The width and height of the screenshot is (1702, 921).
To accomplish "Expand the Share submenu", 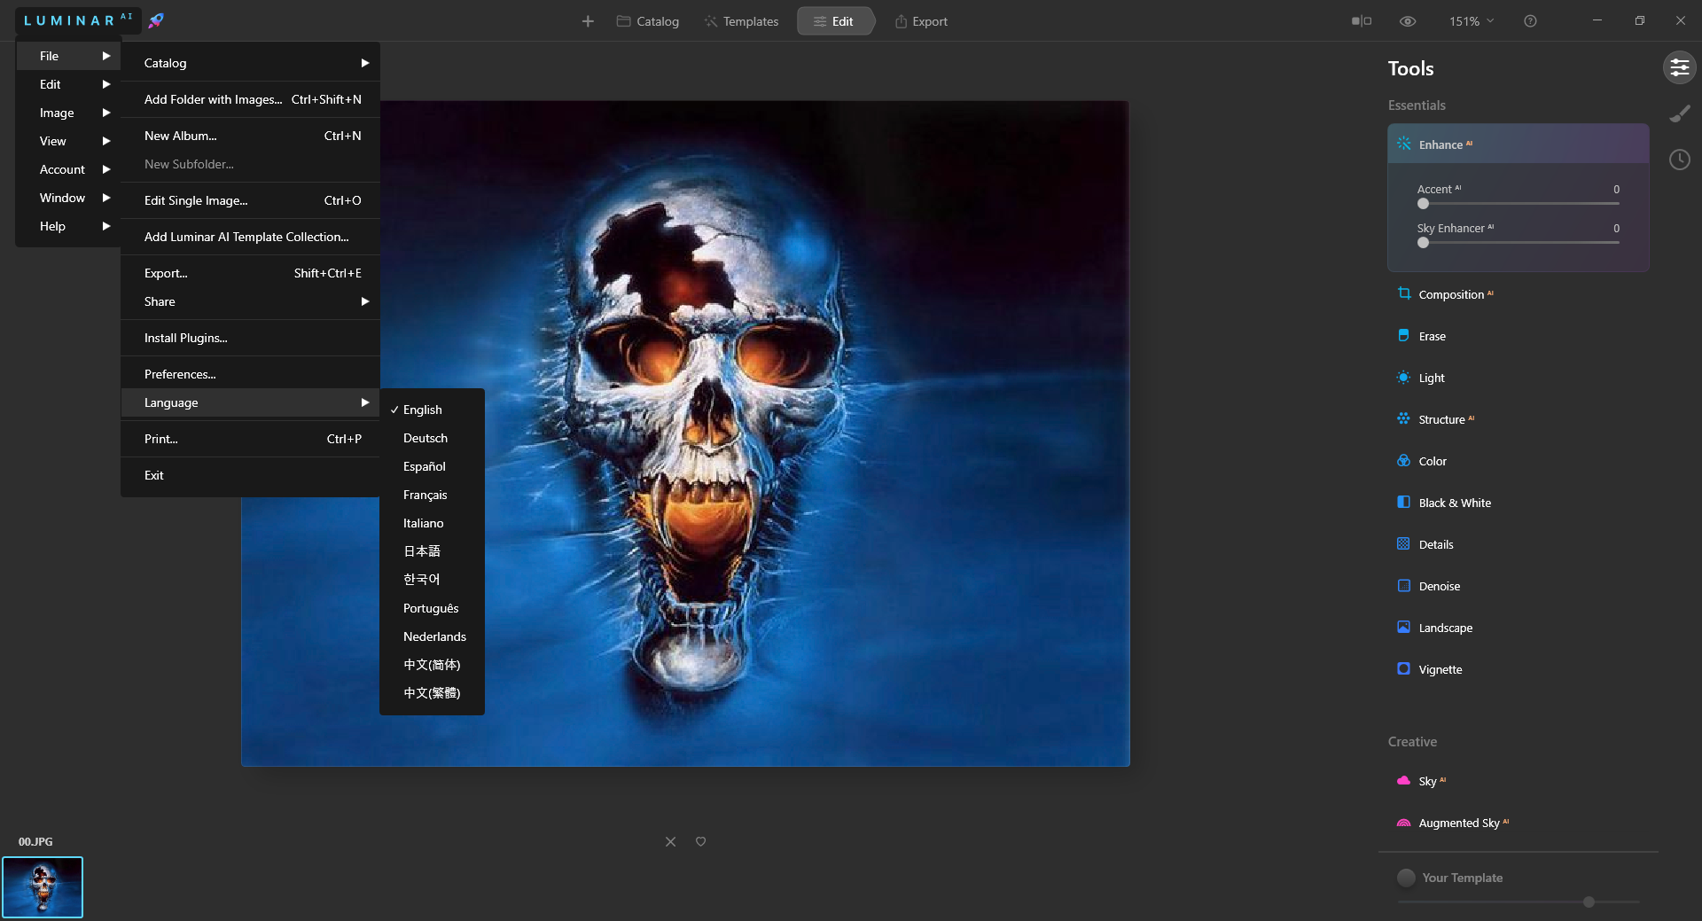I will tap(250, 301).
